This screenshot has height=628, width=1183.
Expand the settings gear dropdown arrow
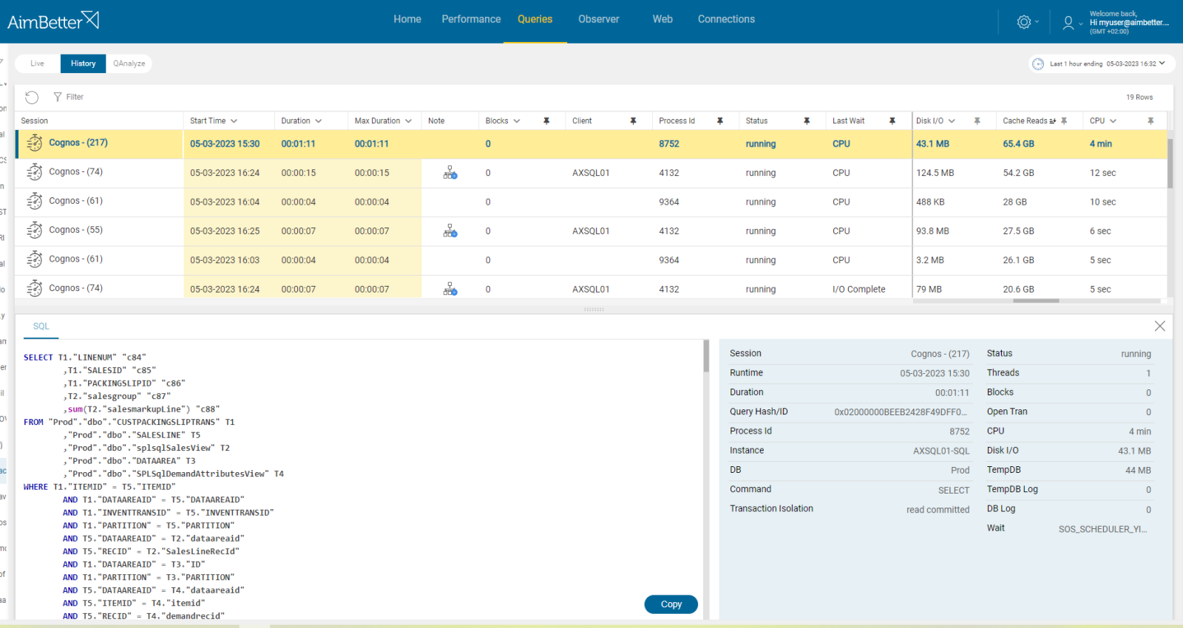[1037, 22]
